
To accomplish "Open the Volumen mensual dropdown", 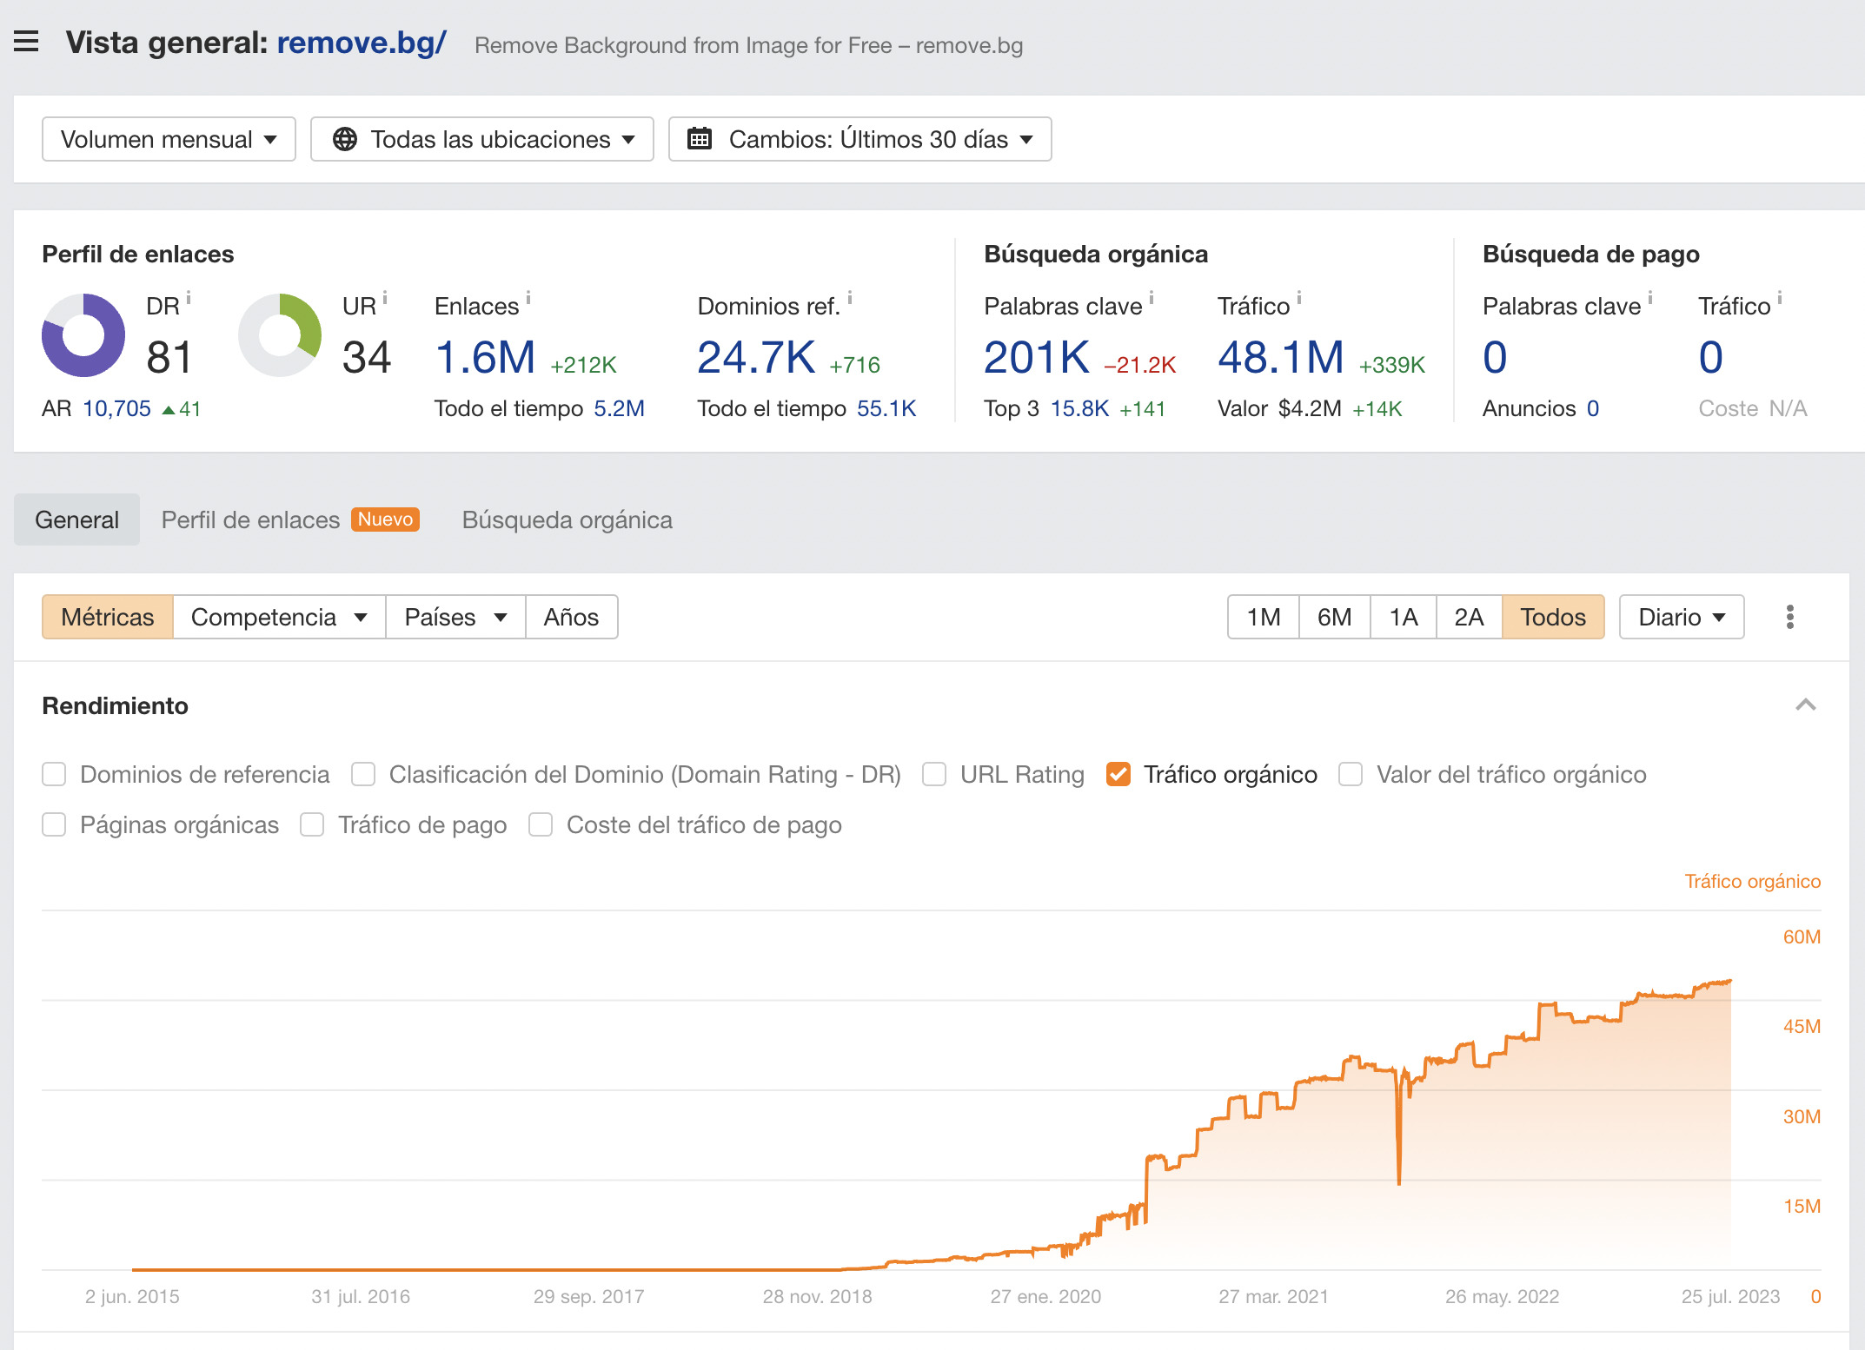I will 168,139.
